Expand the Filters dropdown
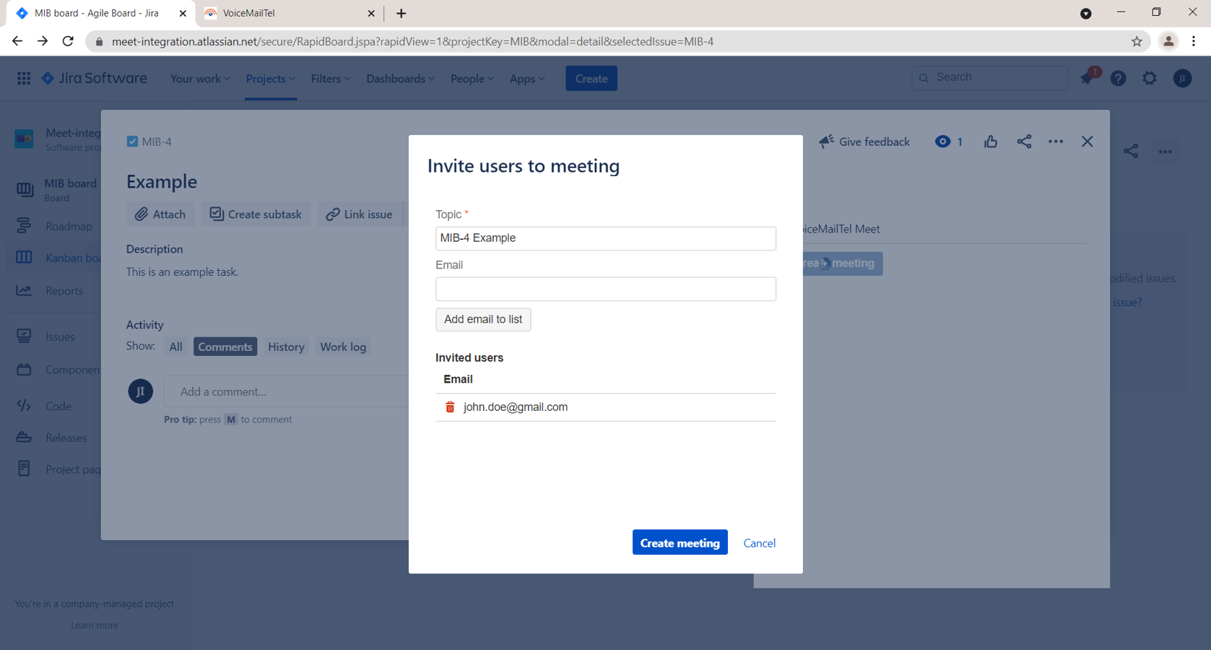Viewport: 1211px width, 650px height. (x=331, y=79)
